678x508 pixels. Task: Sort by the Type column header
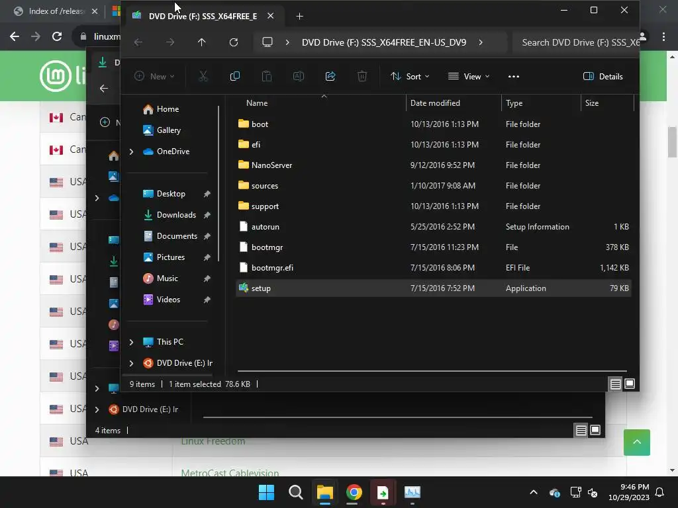[514, 103]
